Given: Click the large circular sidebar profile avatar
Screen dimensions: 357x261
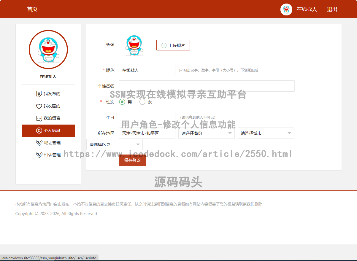Looking at the screenshot, I should (x=48, y=50).
